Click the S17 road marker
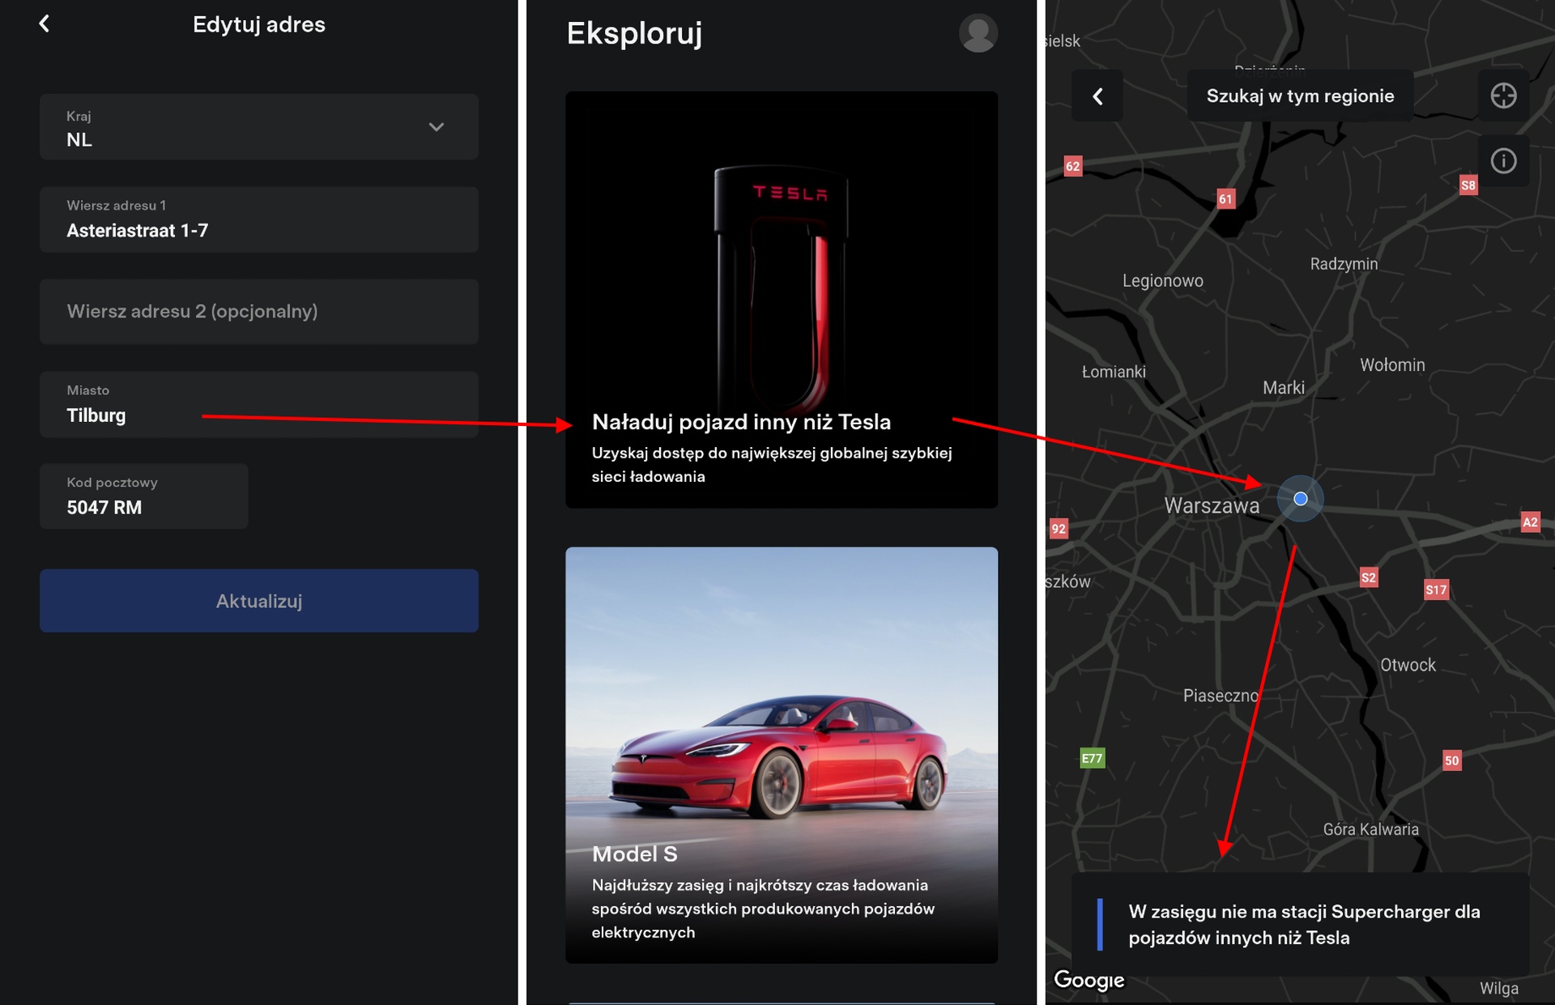1555x1005 pixels. tap(1436, 590)
